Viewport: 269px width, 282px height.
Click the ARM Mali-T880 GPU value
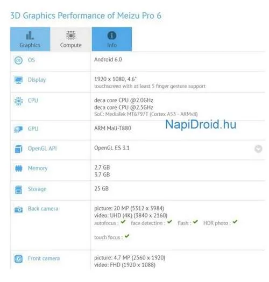tap(112, 128)
